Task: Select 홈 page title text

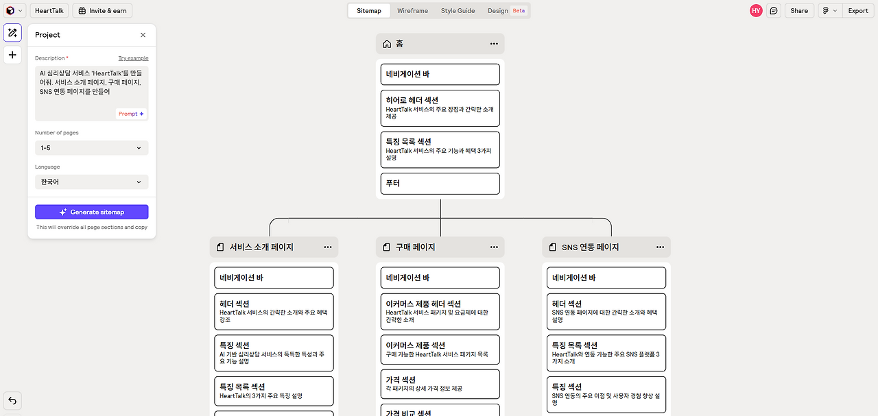Action: click(400, 44)
